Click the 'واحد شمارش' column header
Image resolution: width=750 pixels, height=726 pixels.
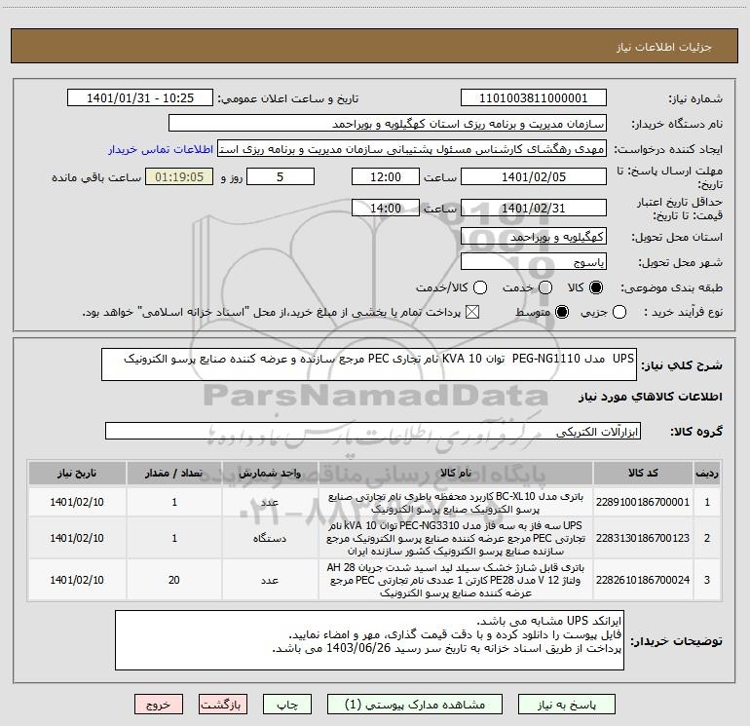pyautogui.click(x=270, y=474)
